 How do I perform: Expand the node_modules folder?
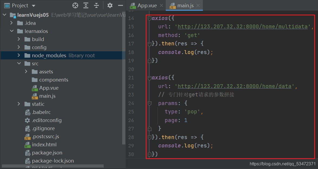click(19, 55)
